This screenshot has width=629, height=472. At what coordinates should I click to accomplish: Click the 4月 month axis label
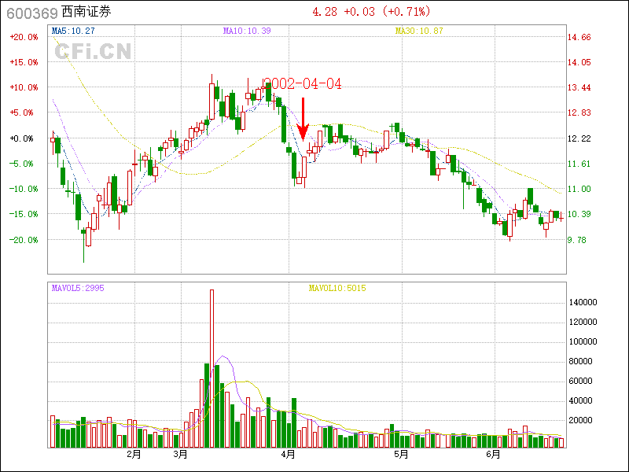coord(288,455)
